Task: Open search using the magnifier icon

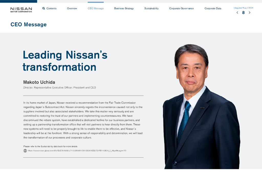Action: point(43,8)
